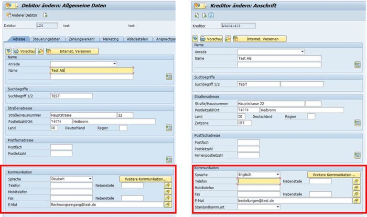Image resolution: width=367 pixels, height=217 pixels.
Task: Click more-fields icon in Debitor Name section
Action: 169,76
